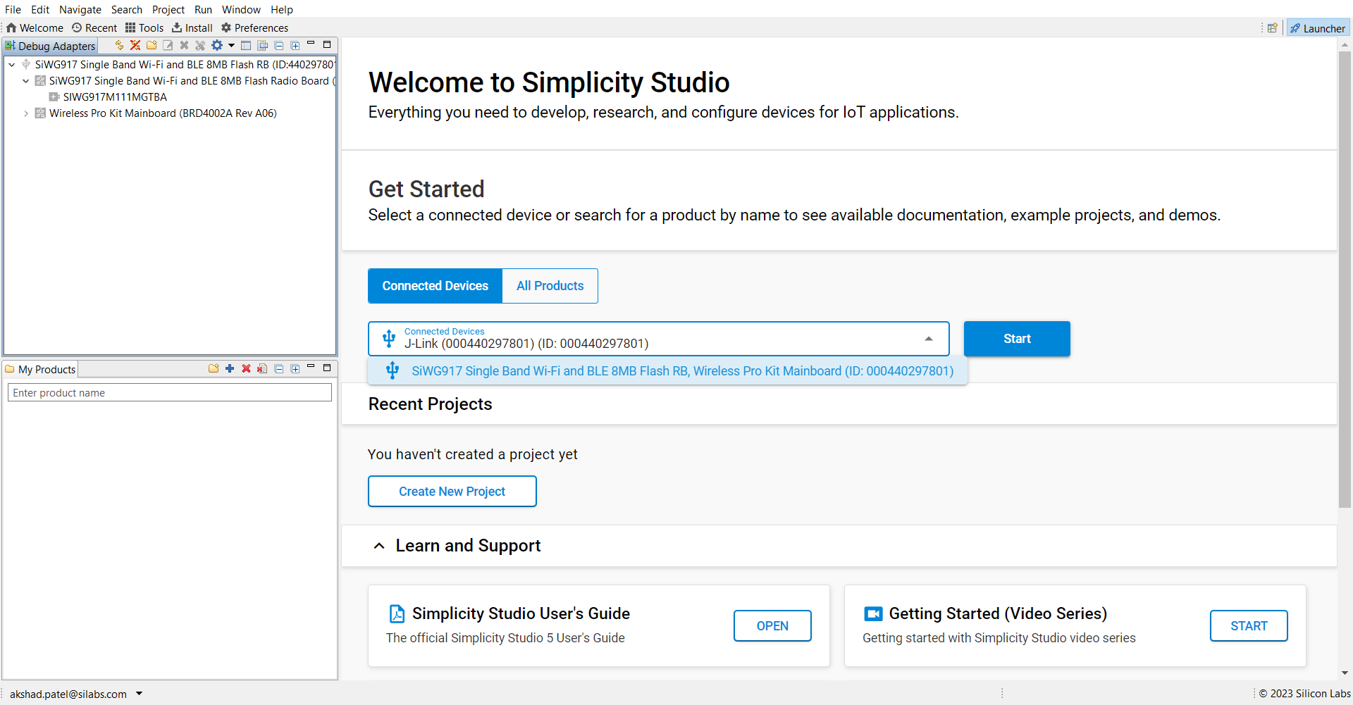Collapse the SiWG917 Radio Board node
This screenshot has width=1353, height=705.
(x=26, y=81)
